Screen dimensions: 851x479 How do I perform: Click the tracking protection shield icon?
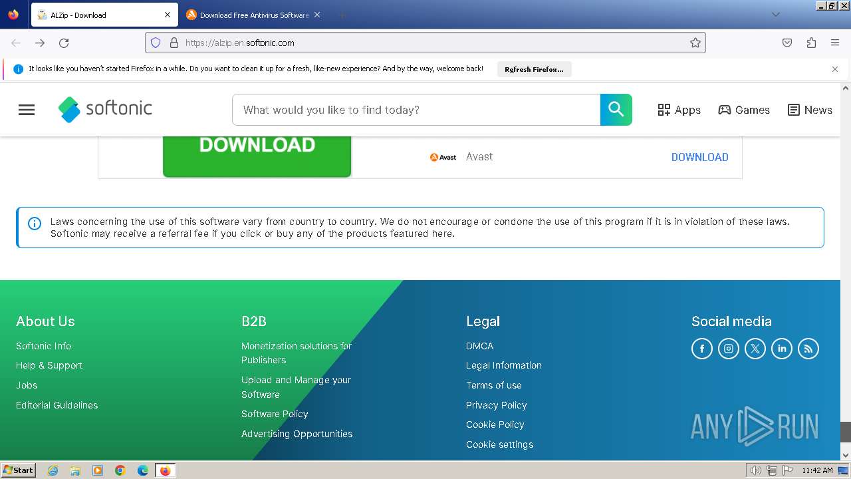click(x=156, y=43)
